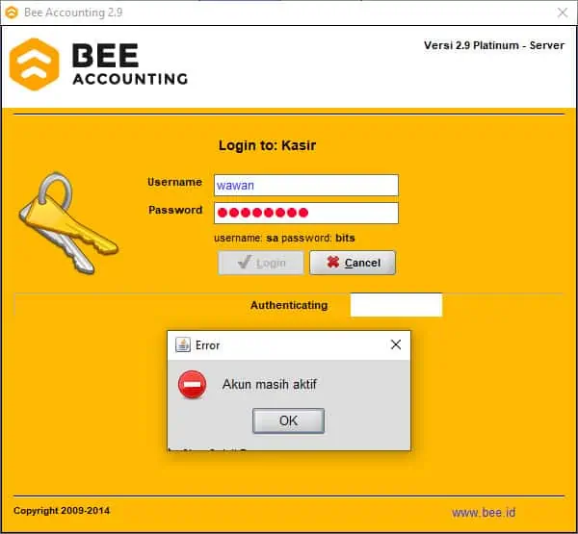This screenshot has height=534, width=578.
Task: Focus the Username field containing wawan
Action: [x=306, y=186]
